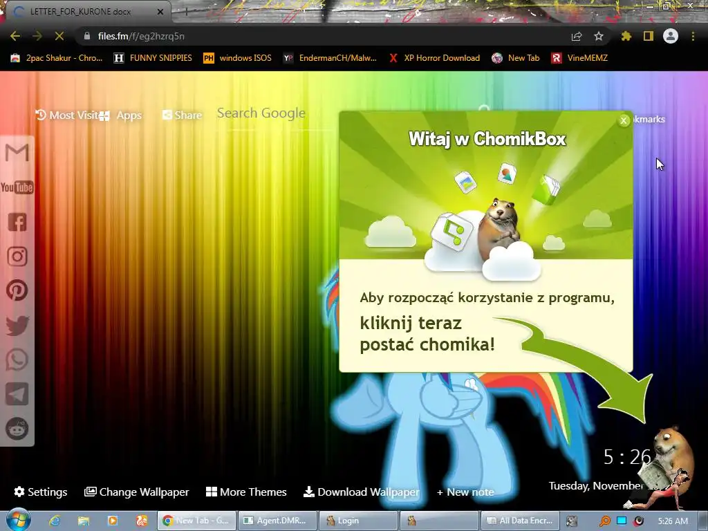Viewport: 708px width, 531px height.
Task: Click the Share link on new tab page
Action: pyautogui.click(x=182, y=115)
